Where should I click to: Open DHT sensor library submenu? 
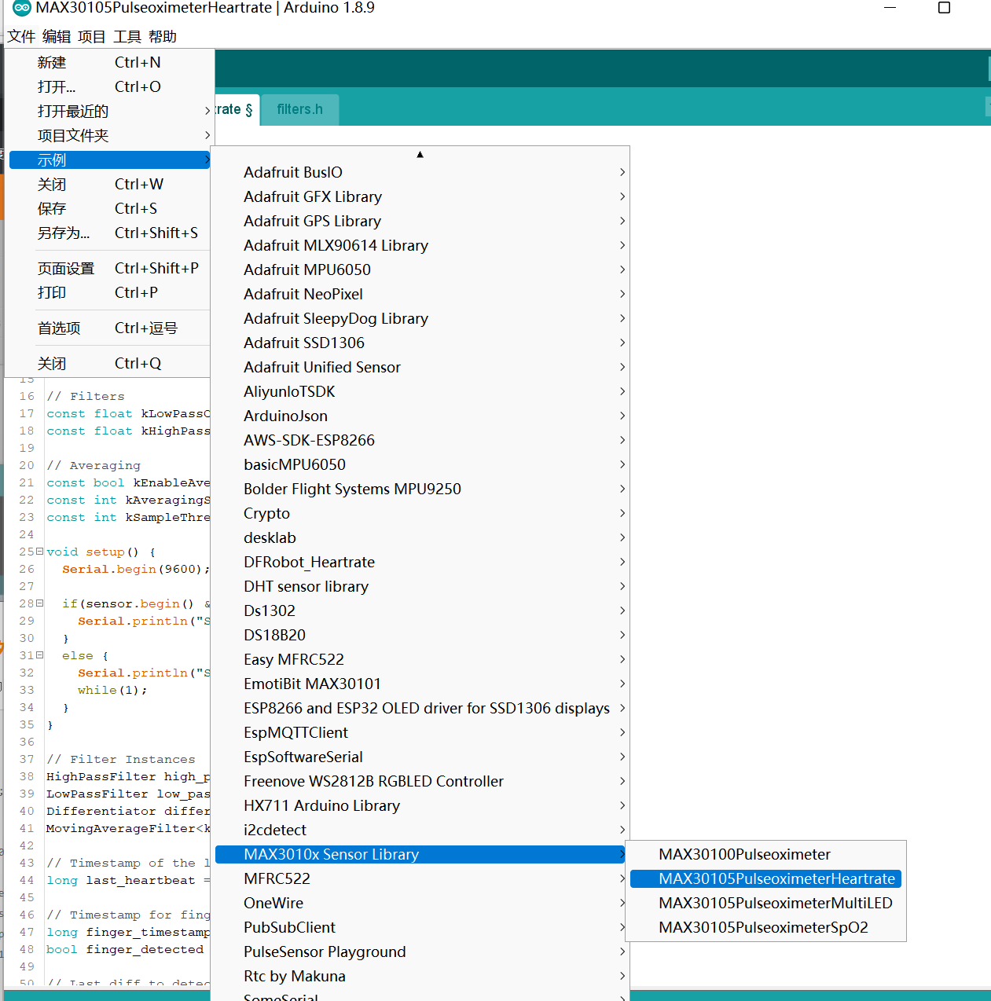point(420,586)
